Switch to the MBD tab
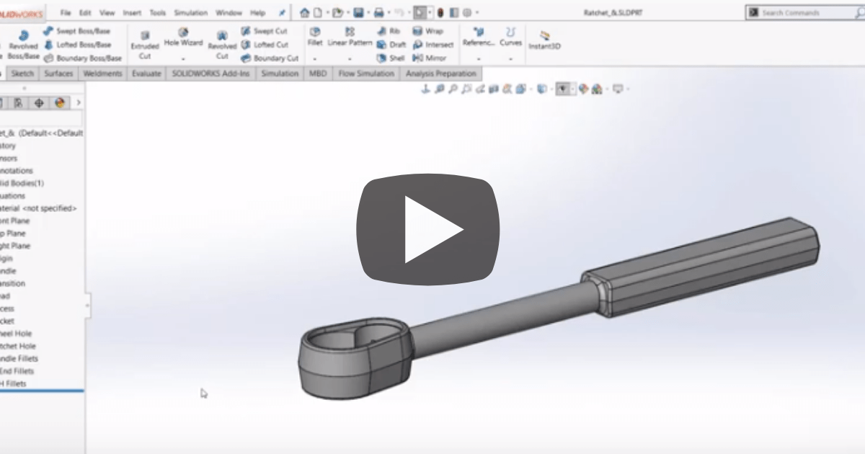This screenshot has width=865, height=454. [x=318, y=74]
